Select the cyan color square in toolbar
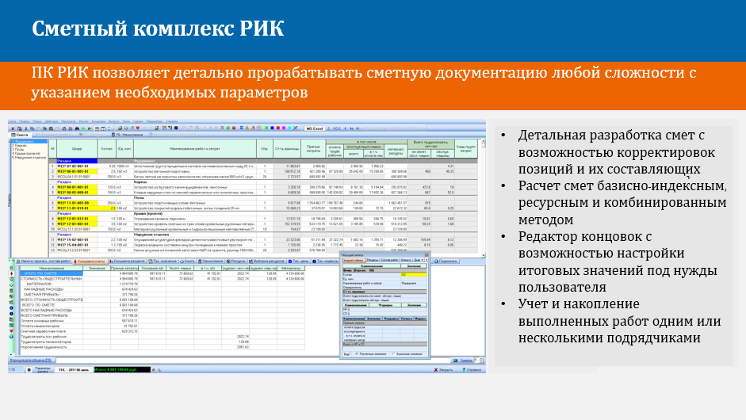This screenshot has height=420, width=746. pos(289,128)
